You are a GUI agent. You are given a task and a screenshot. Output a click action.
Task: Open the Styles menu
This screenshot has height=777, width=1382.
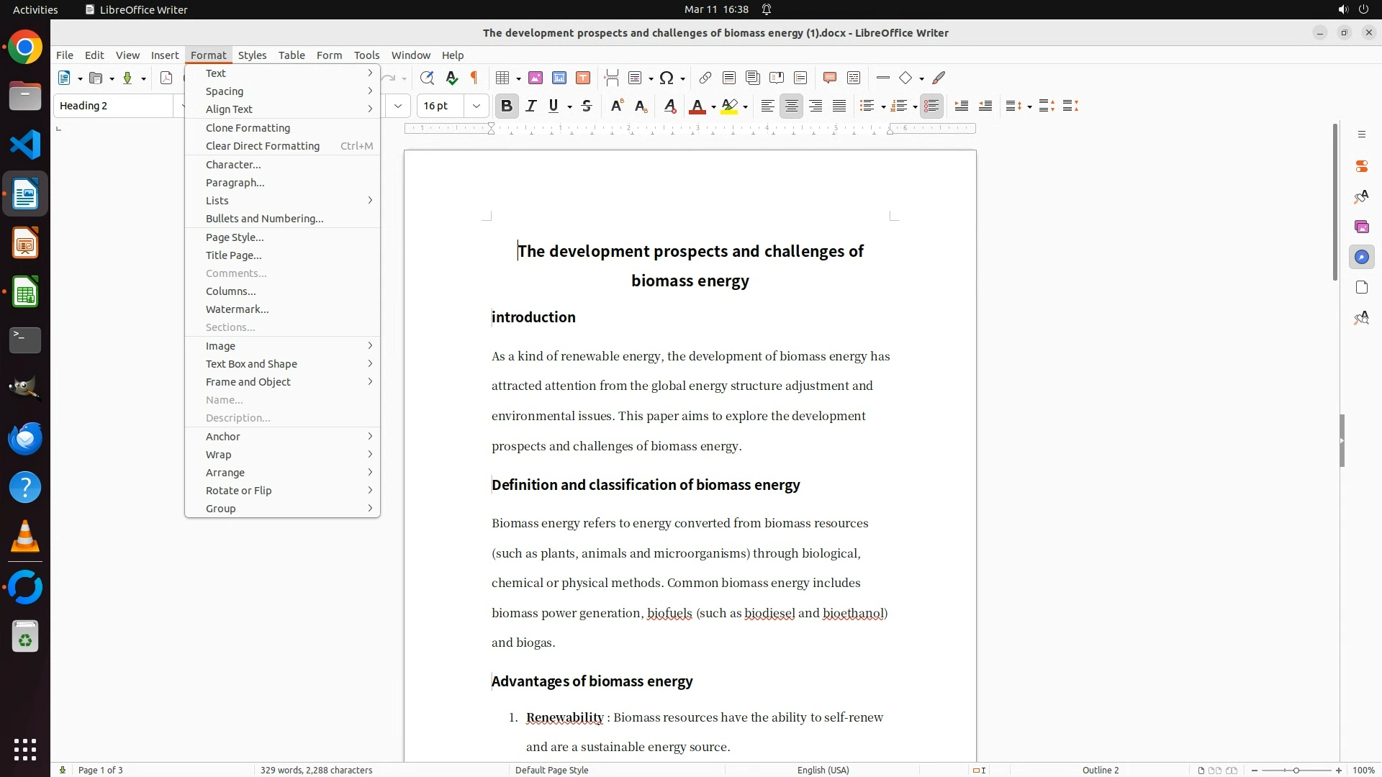click(x=252, y=55)
